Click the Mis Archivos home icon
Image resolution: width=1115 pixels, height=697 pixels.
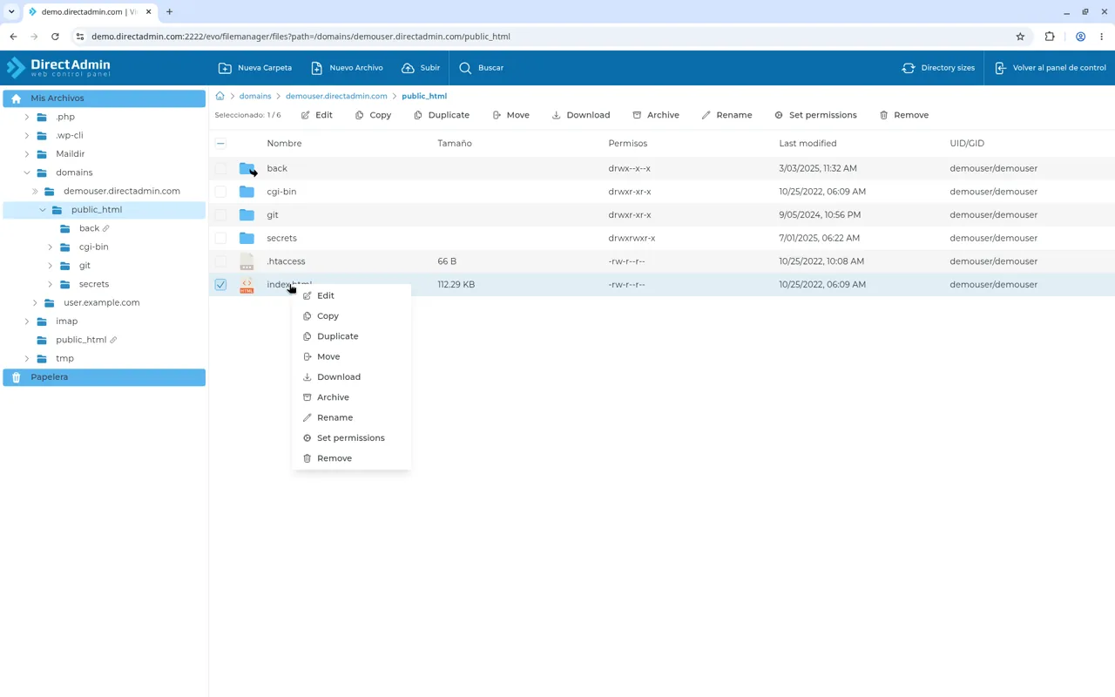click(x=16, y=98)
